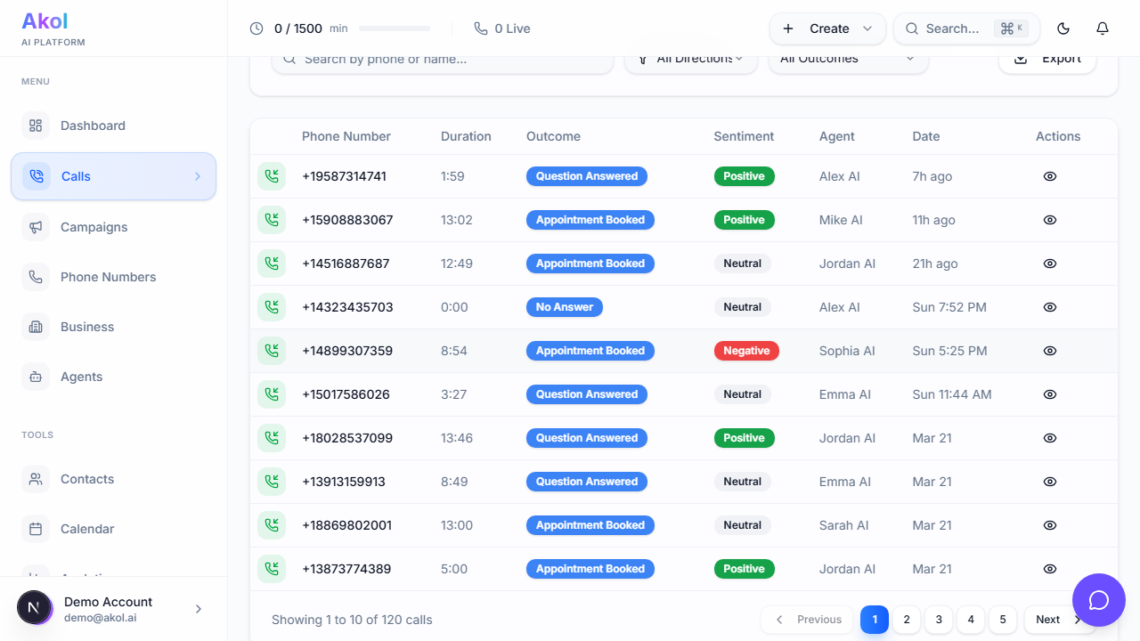
Task: Click the minutes usage progress bar
Action: pyautogui.click(x=393, y=28)
